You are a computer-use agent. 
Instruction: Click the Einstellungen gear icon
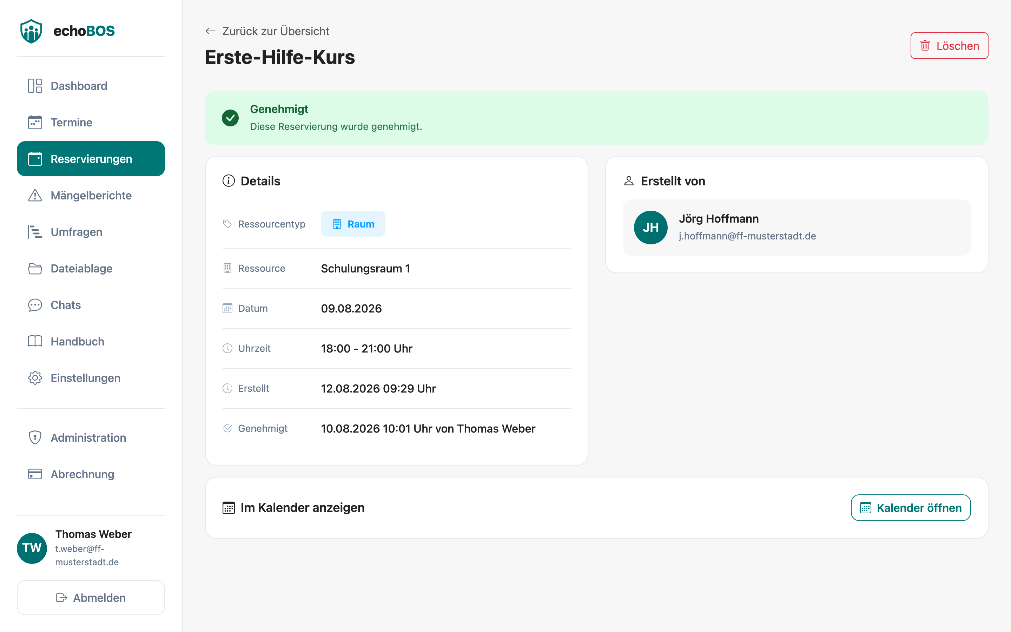35,378
